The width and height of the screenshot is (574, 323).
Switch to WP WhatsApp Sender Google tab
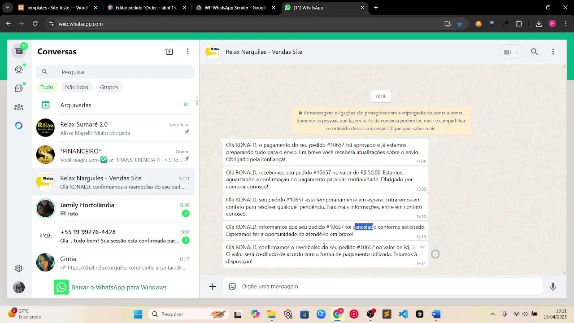[x=236, y=8]
